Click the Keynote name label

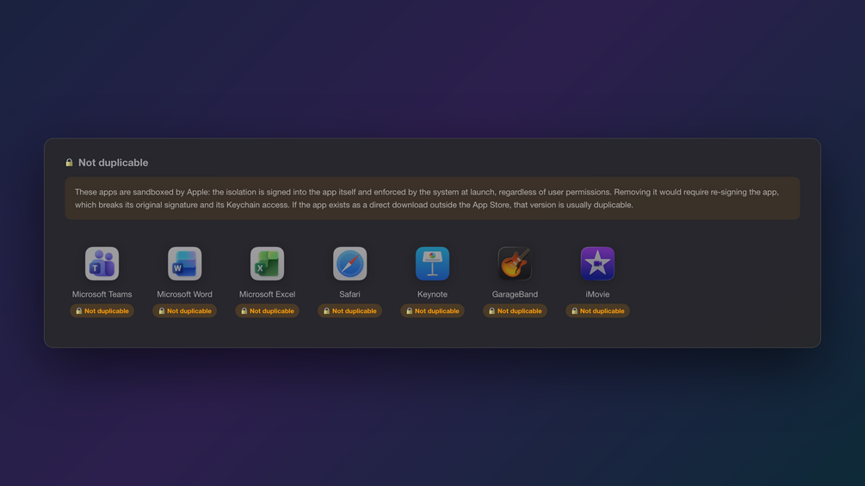(432, 294)
